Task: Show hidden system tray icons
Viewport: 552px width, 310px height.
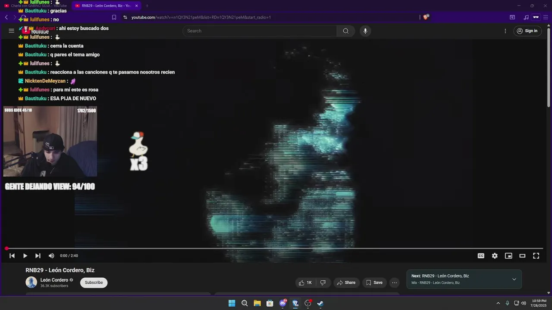Action: pos(498,303)
